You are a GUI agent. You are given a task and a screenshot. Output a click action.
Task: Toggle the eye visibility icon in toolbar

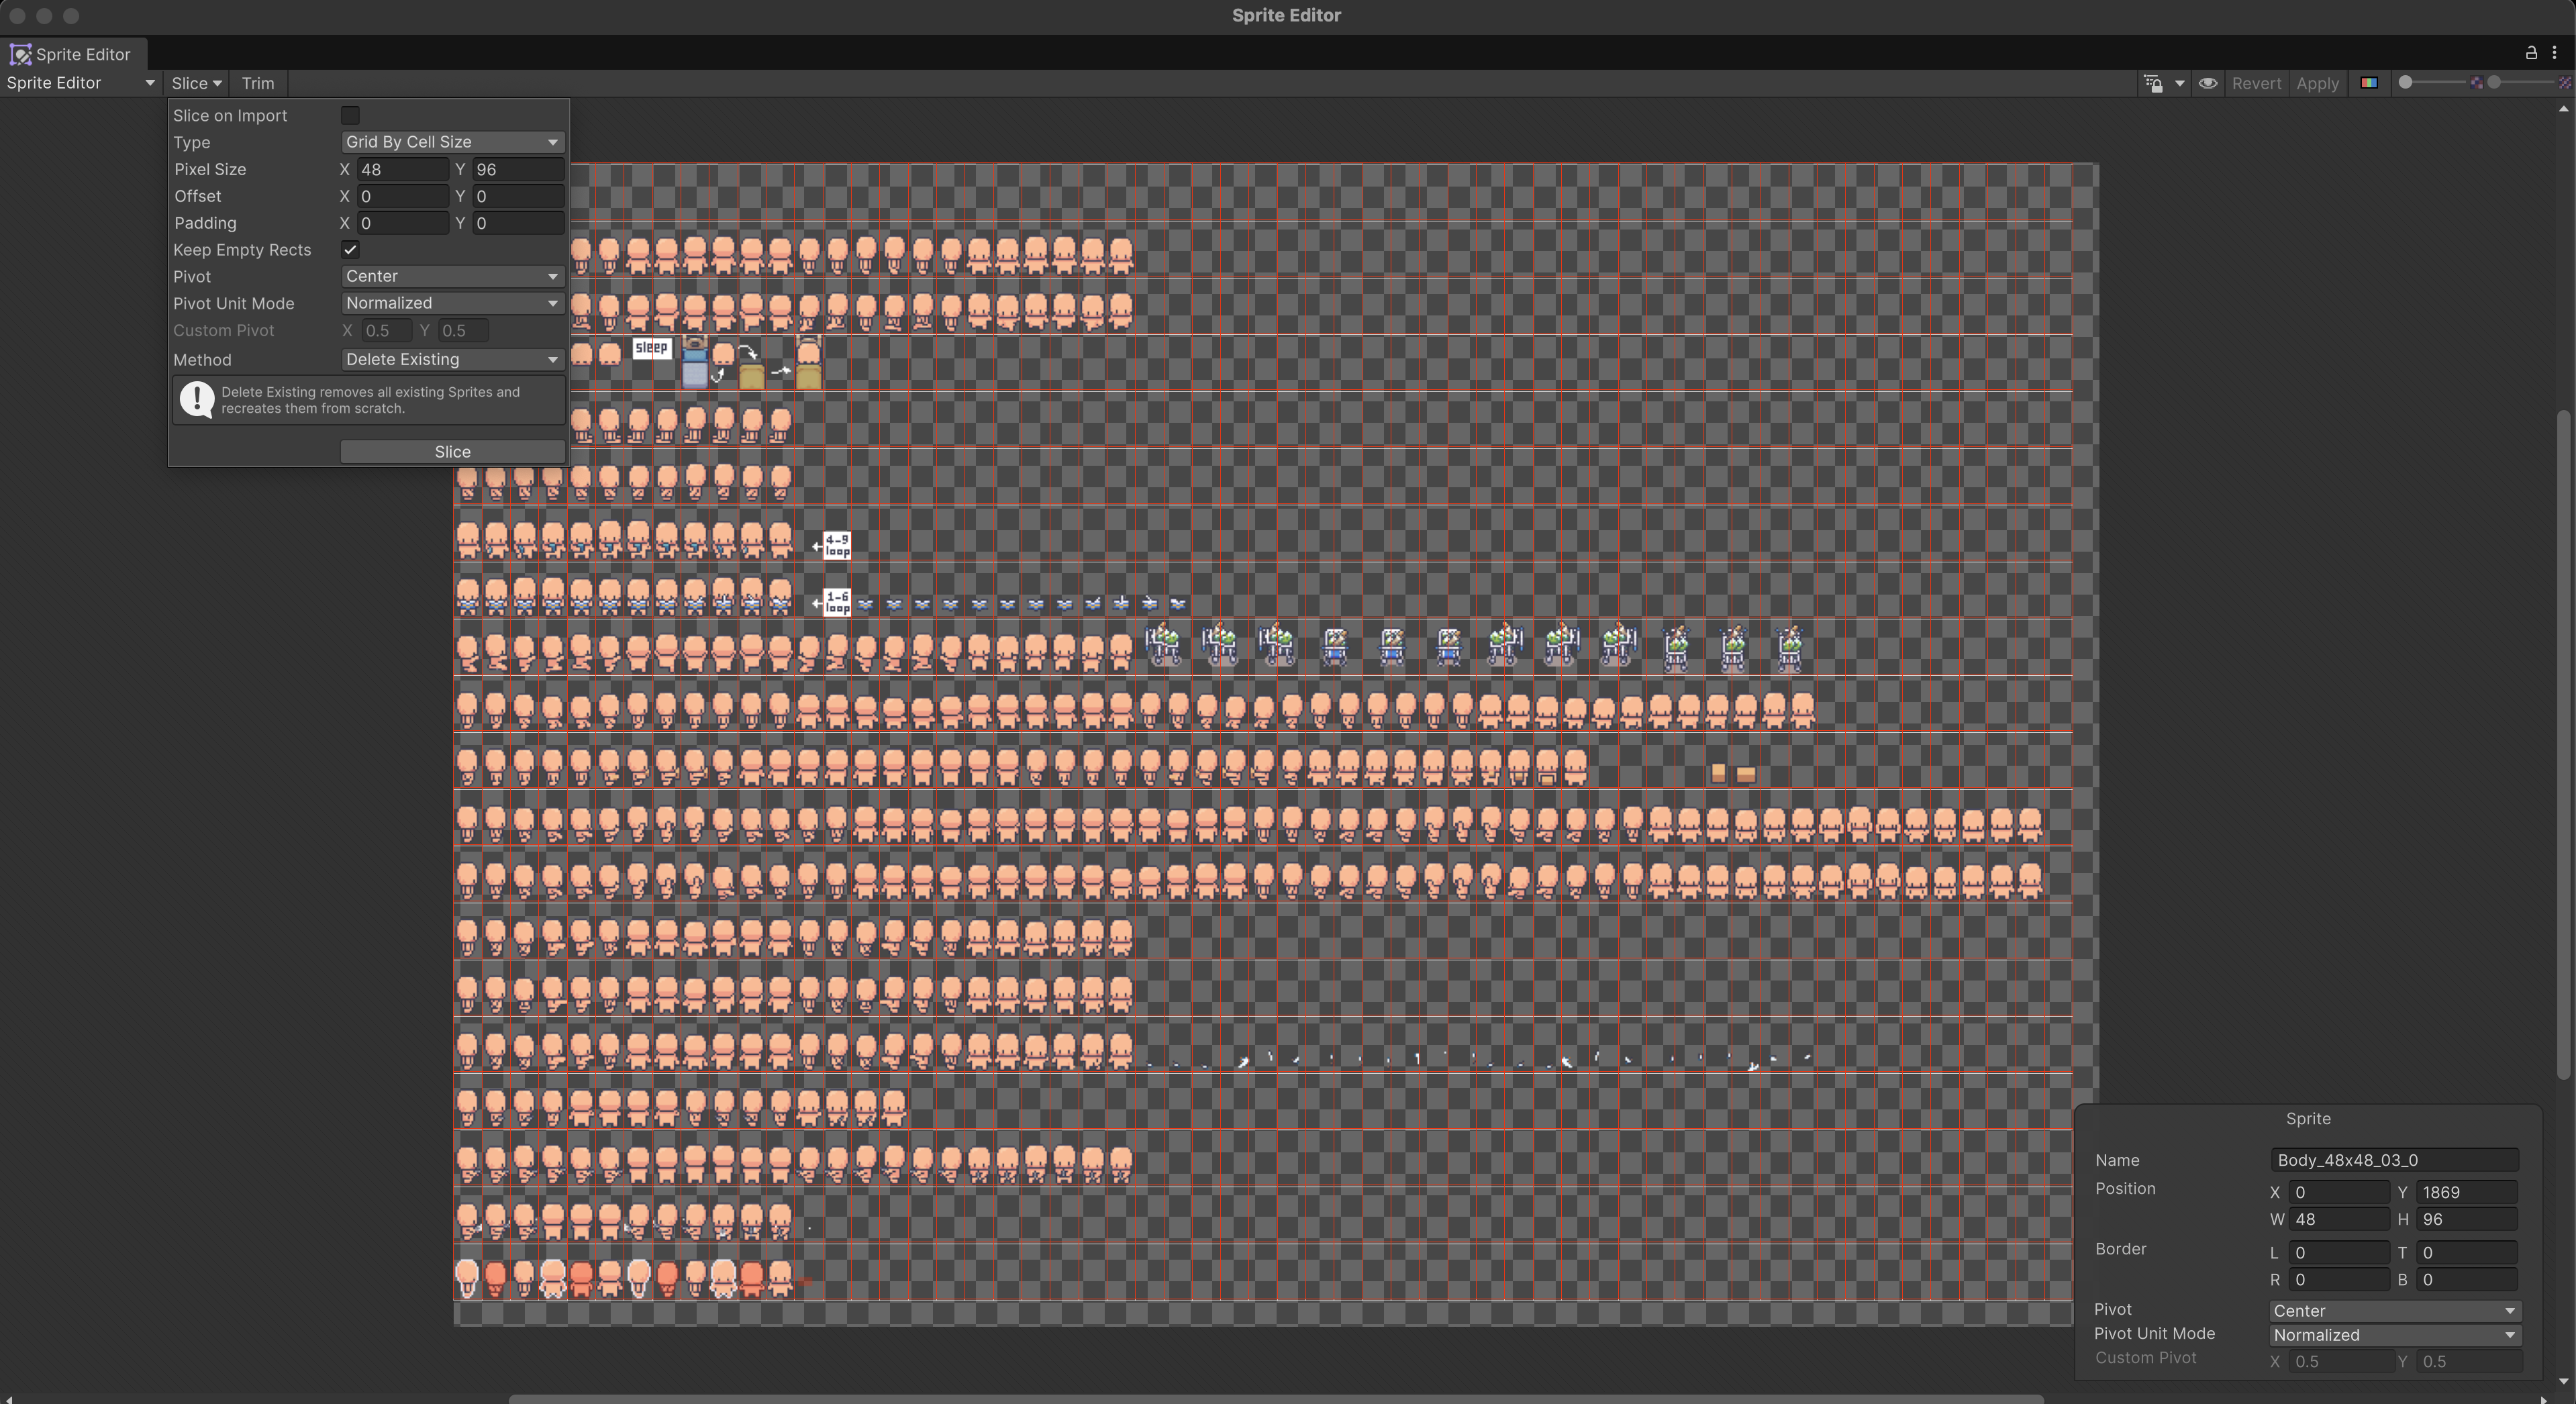click(x=2207, y=83)
